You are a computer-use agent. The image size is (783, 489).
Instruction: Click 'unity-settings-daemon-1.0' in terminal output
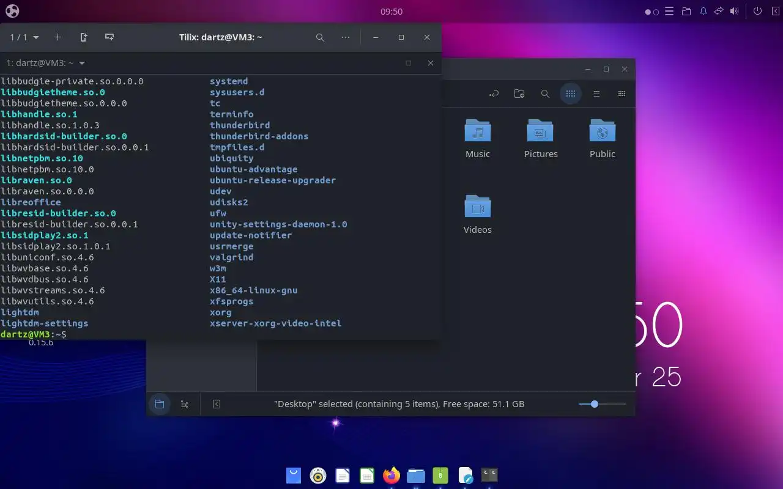(278, 224)
